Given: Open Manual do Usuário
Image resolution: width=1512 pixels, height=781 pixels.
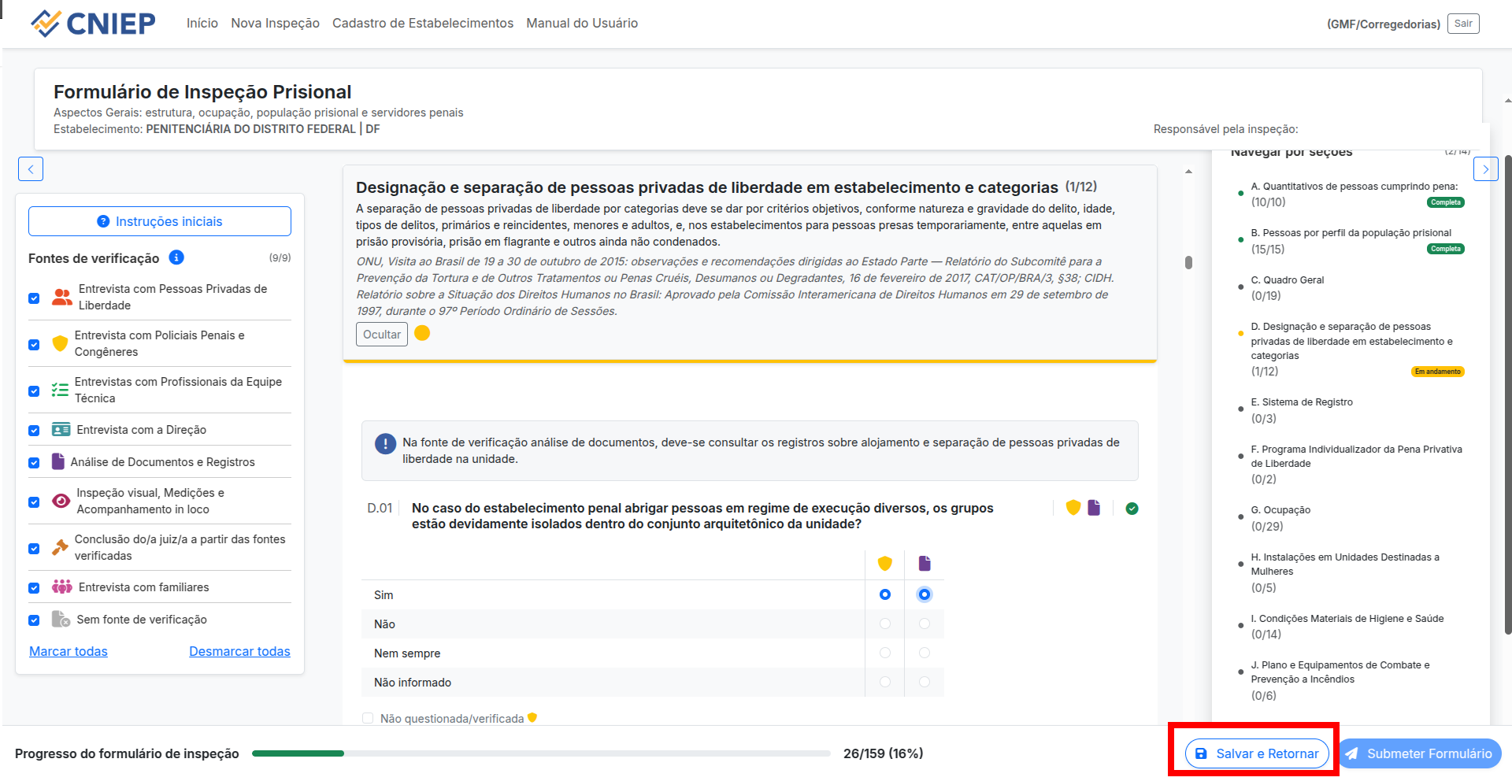Looking at the screenshot, I should coord(583,23).
